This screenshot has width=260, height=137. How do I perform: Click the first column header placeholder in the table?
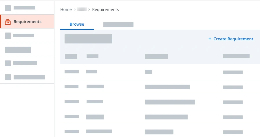click(x=71, y=56)
